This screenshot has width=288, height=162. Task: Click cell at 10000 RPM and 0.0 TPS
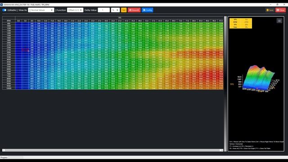pyautogui.click(x=18, y=88)
